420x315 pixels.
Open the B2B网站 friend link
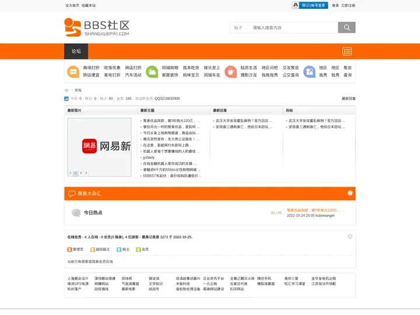[237, 289]
